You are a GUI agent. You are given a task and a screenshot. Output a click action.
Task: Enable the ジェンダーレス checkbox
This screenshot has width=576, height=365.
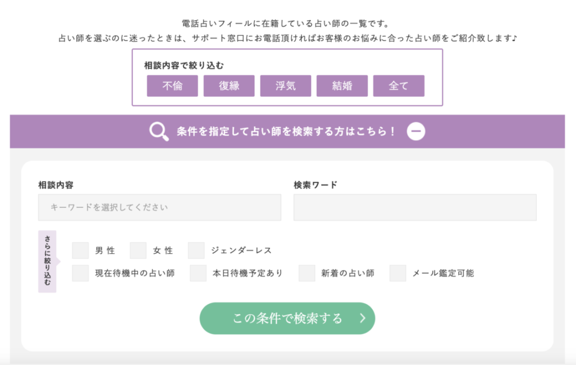[196, 251]
